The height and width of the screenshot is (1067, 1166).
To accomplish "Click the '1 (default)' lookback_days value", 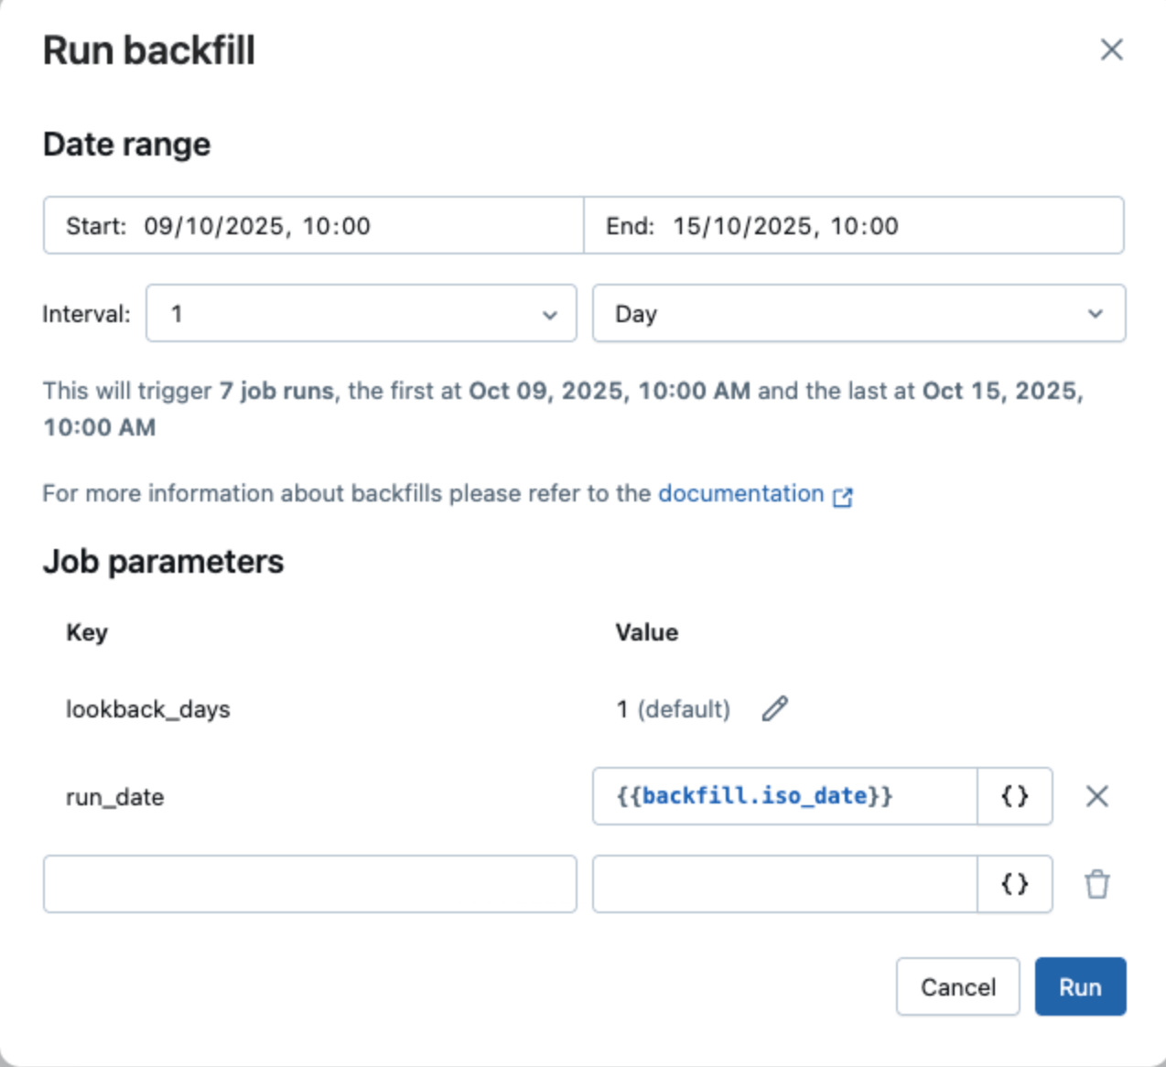I will click(673, 709).
